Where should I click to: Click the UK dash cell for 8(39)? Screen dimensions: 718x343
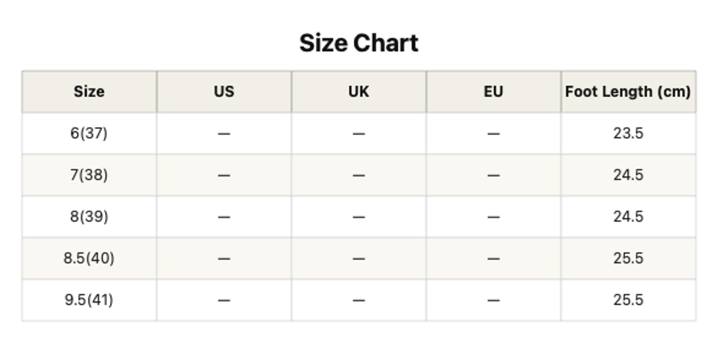click(x=359, y=216)
